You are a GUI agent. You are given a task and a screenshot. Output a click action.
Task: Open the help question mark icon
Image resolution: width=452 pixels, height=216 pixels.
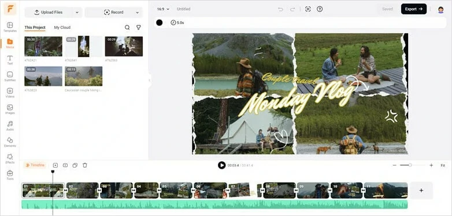320,9
